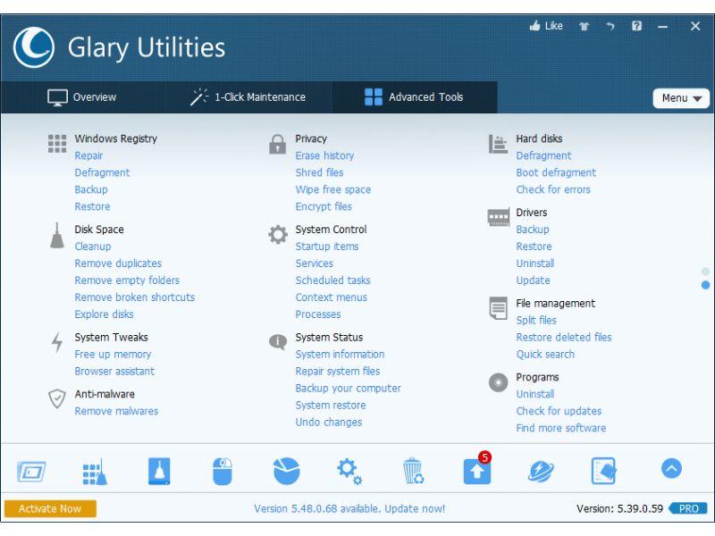Image resolution: width=715 pixels, height=536 pixels.
Task: Open Repair system files link
Action: pyautogui.click(x=338, y=372)
